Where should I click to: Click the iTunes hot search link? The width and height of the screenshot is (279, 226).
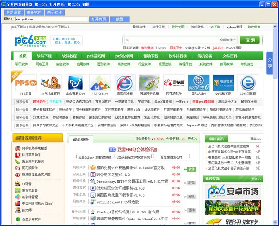[161, 48]
